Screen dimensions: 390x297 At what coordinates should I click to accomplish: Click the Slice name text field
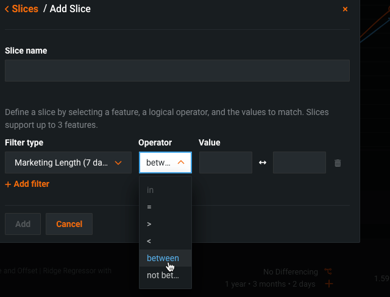(177, 71)
